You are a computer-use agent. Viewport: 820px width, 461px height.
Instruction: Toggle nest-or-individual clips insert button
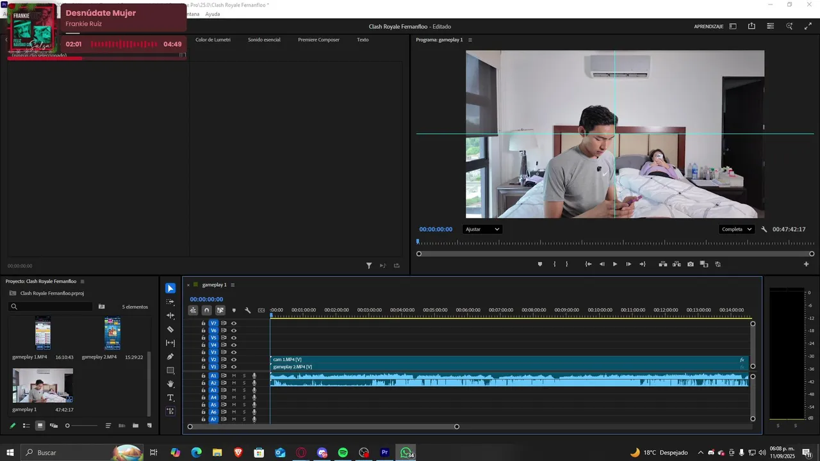[x=193, y=311]
